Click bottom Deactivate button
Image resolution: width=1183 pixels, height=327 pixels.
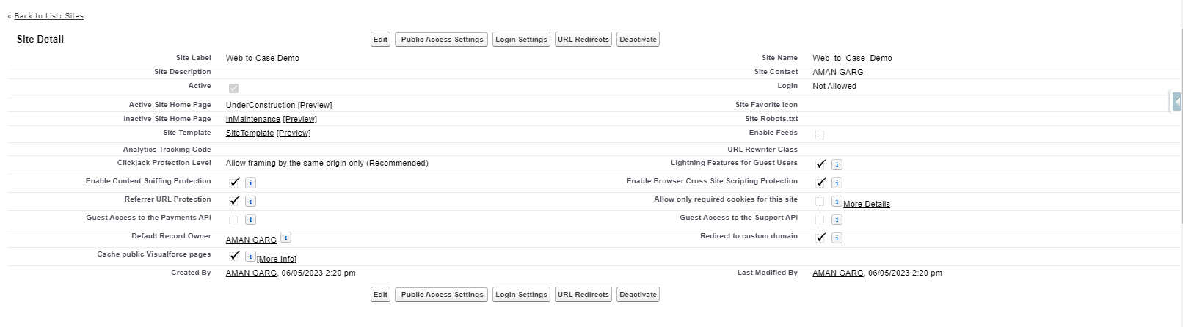(x=638, y=295)
